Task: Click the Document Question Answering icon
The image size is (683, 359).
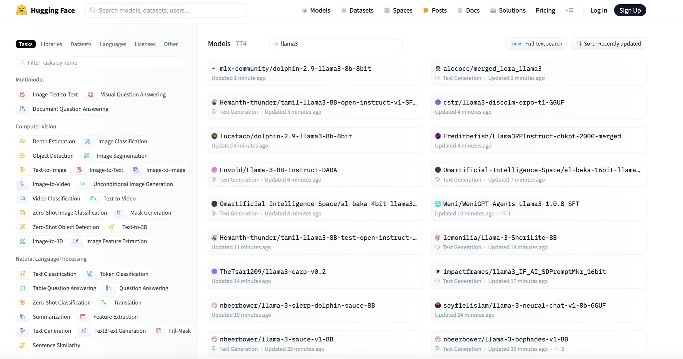Action: 22,109
